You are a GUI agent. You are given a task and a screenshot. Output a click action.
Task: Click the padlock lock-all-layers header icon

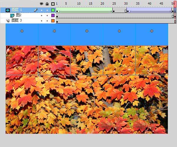point(47,4)
